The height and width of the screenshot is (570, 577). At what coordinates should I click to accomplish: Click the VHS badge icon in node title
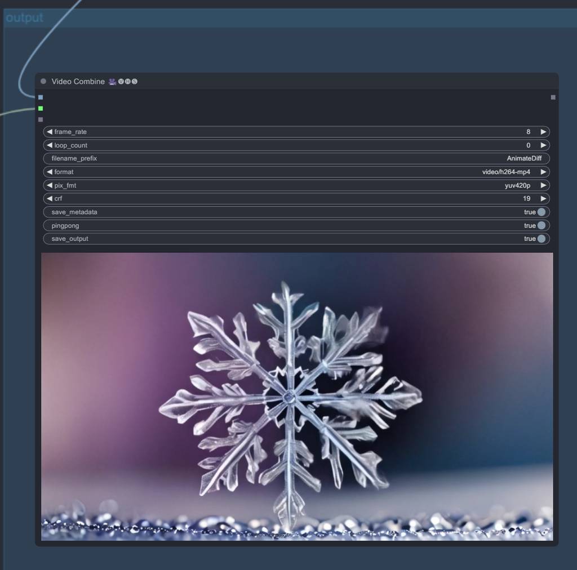pyautogui.click(x=123, y=82)
